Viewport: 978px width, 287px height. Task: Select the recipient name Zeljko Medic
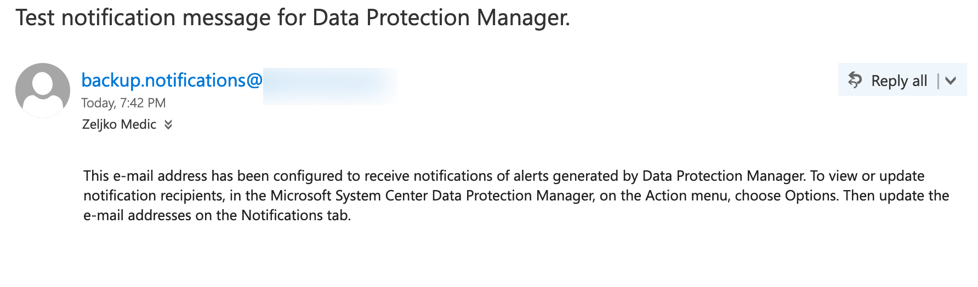[x=119, y=124]
